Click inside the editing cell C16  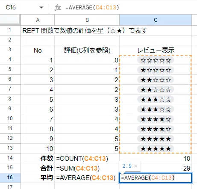156,178
